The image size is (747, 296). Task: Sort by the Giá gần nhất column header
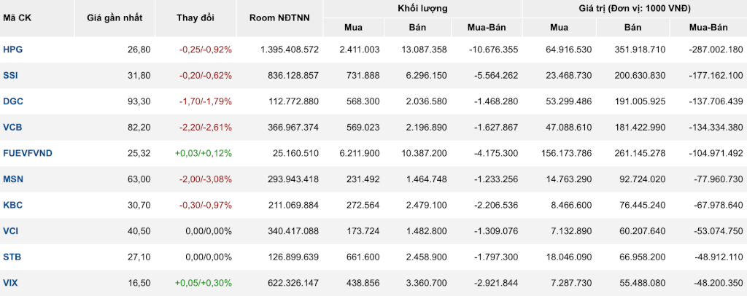[115, 18]
